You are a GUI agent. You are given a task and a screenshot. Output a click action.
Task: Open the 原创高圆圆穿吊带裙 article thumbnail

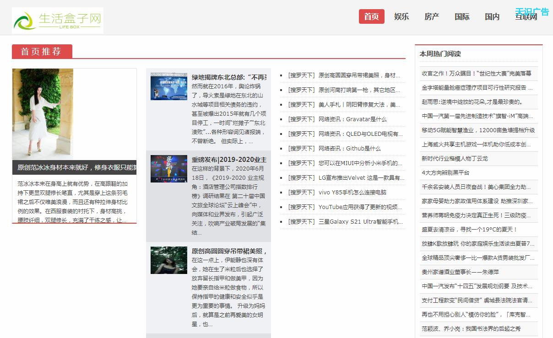point(169,260)
